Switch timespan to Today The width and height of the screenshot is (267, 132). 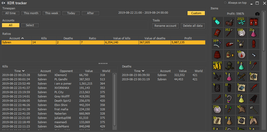pyautogui.click(x=71, y=13)
